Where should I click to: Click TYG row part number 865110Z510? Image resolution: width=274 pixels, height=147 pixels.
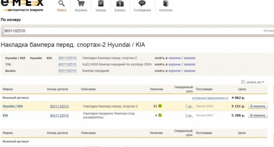[67, 64]
